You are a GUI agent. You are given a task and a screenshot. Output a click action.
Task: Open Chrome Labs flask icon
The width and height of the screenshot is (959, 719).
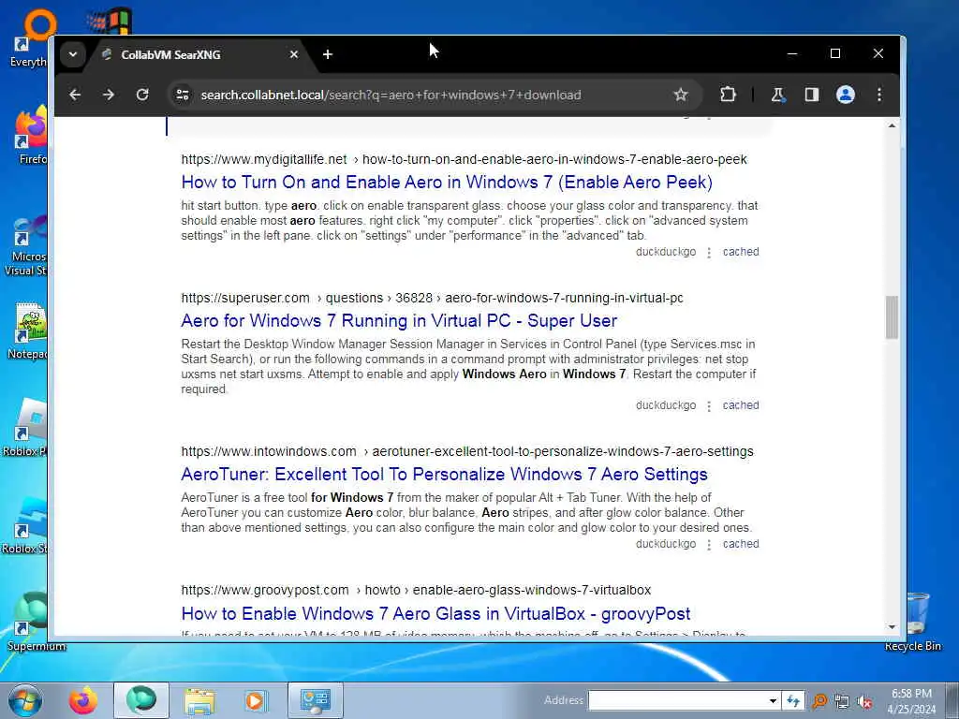[778, 95]
